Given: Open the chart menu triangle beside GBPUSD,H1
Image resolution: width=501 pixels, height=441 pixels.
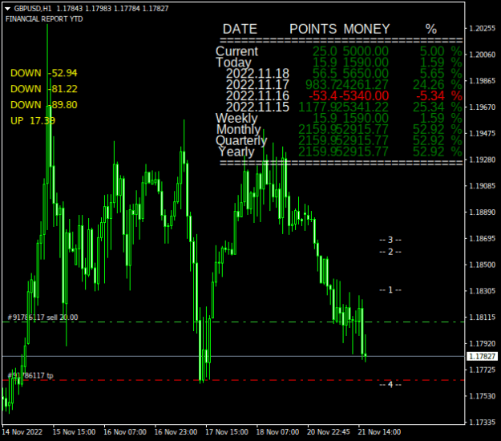Looking at the screenshot, I should coord(8,9).
